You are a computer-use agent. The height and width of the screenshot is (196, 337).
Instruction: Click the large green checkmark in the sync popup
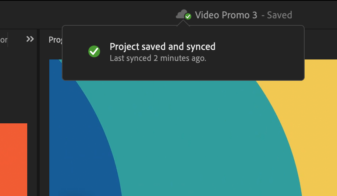(94, 51)
